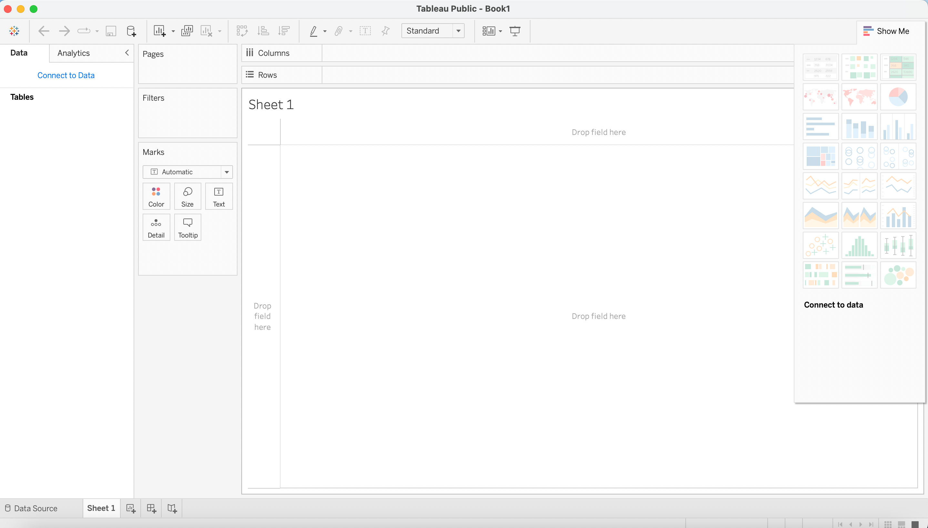Click the New Data Source cylinder icon

131,31
